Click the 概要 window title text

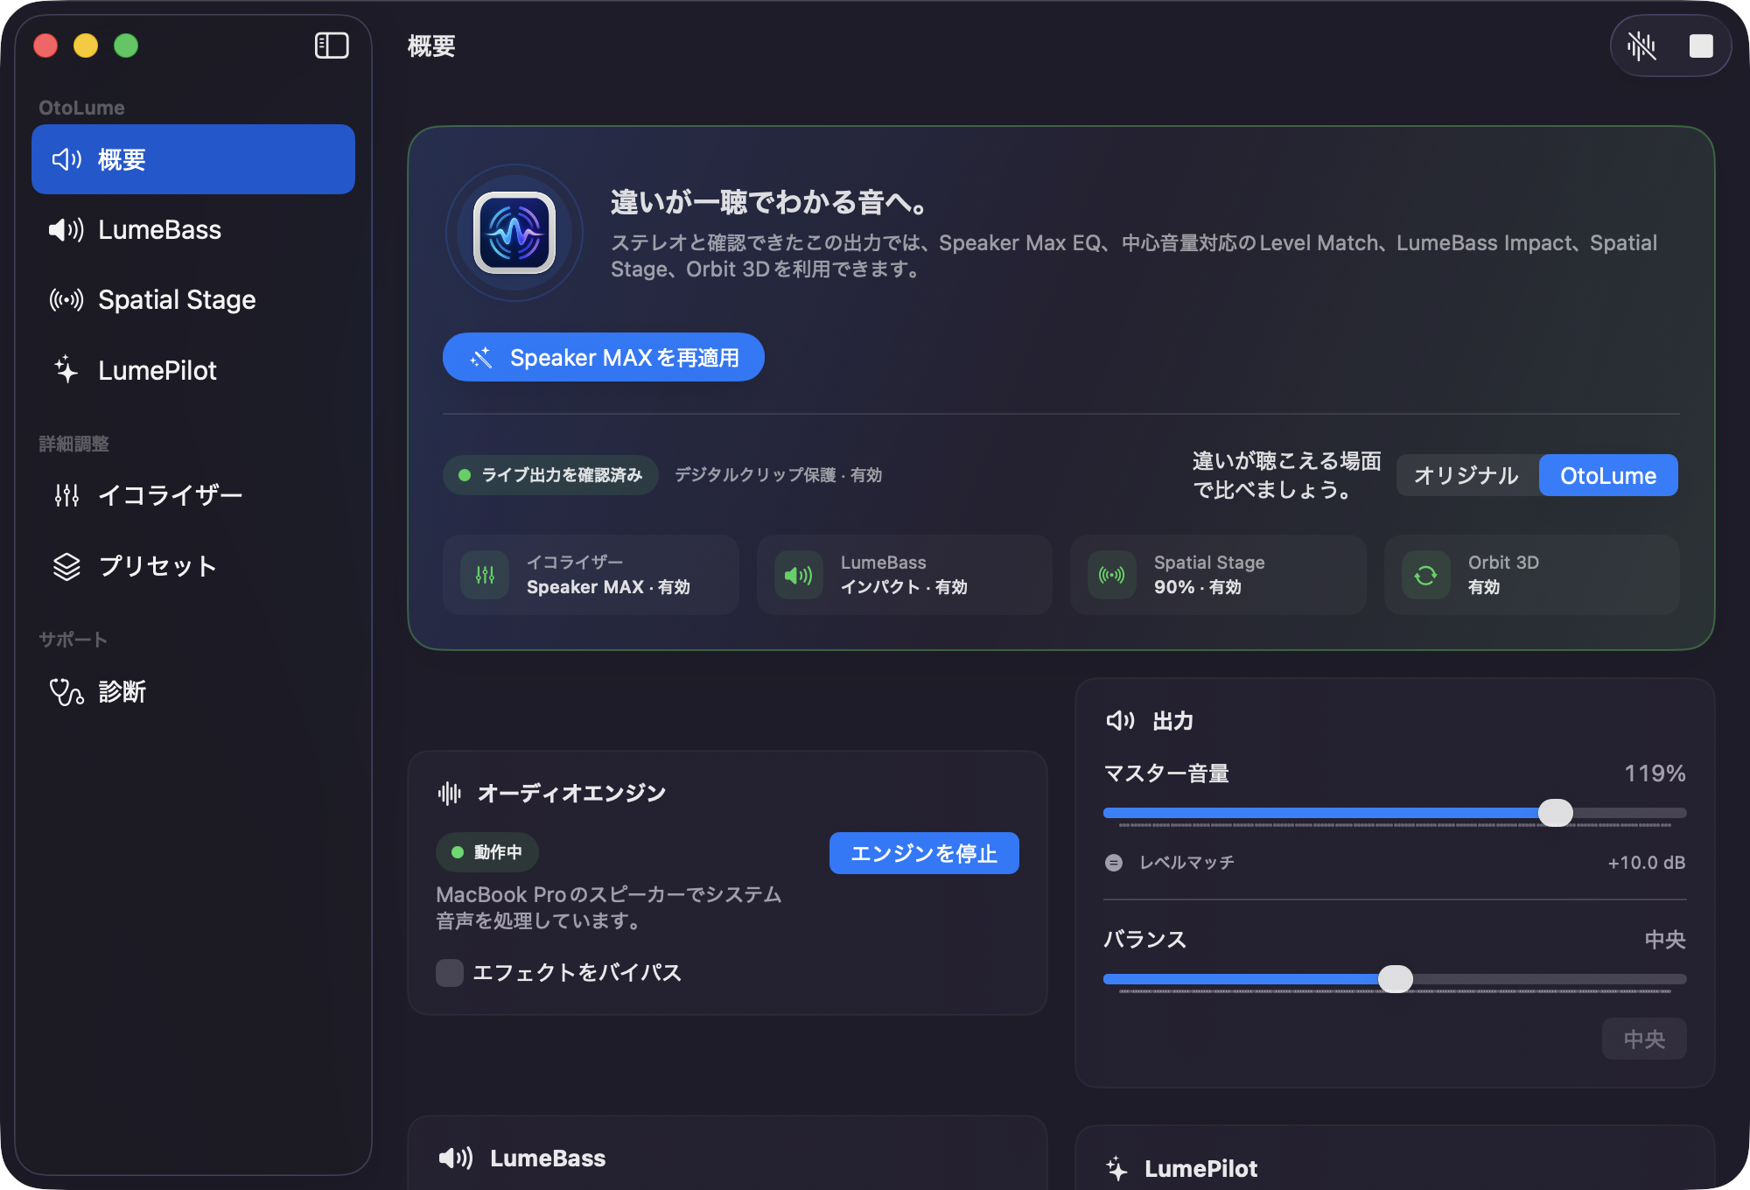click(x=431, y=45)
